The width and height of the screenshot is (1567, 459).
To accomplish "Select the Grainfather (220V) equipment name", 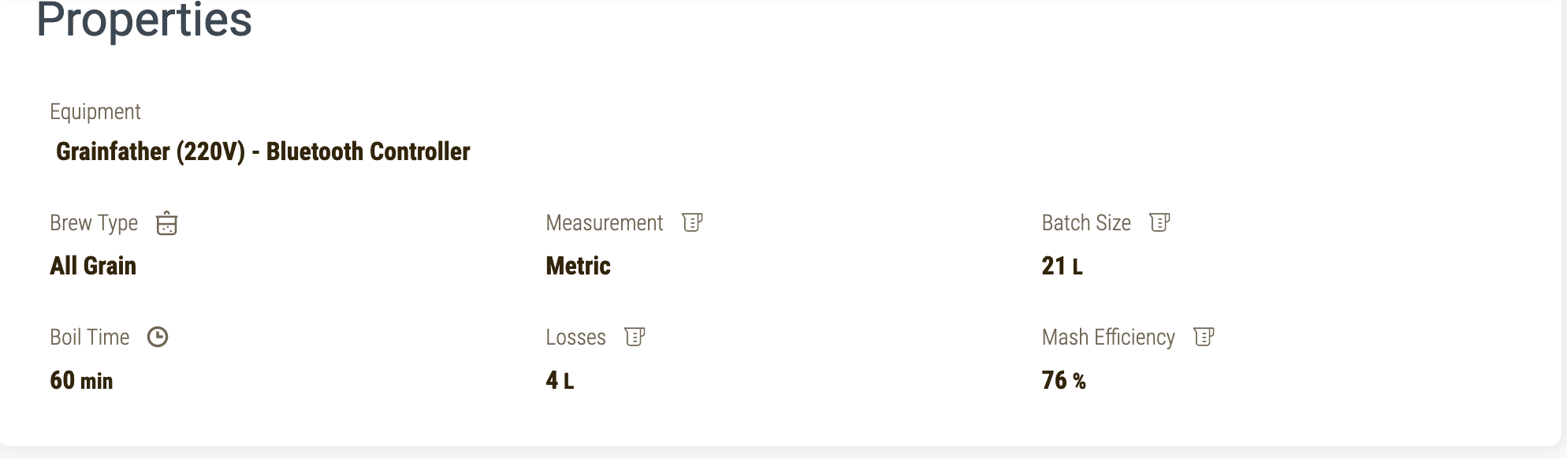I will (262, 151).
